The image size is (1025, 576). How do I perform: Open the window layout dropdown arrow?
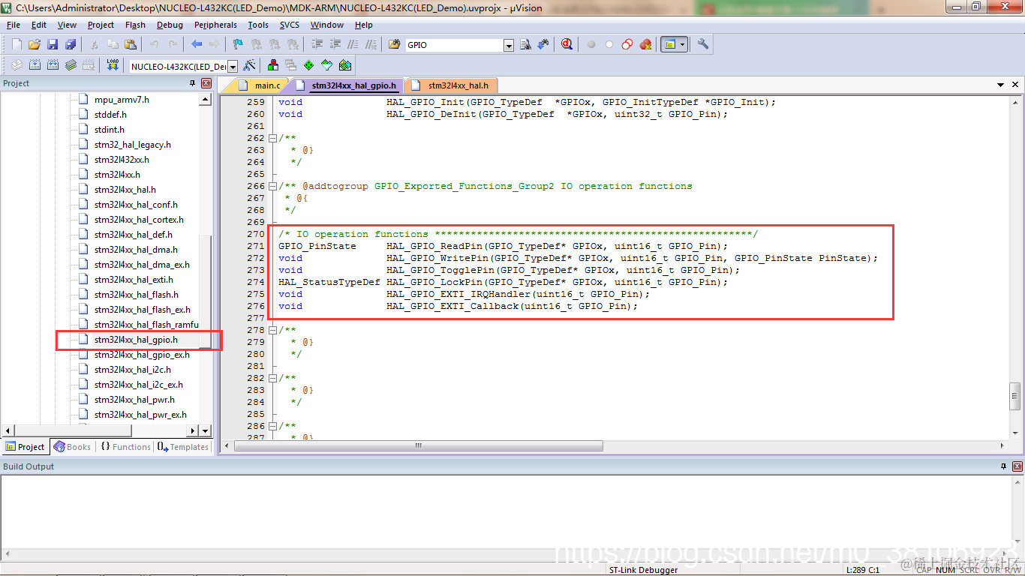click(683, 44)
